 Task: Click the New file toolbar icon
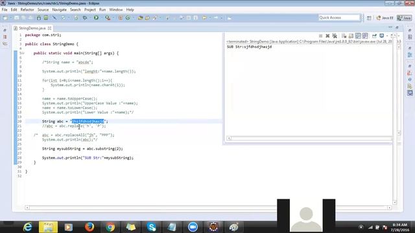5,18
